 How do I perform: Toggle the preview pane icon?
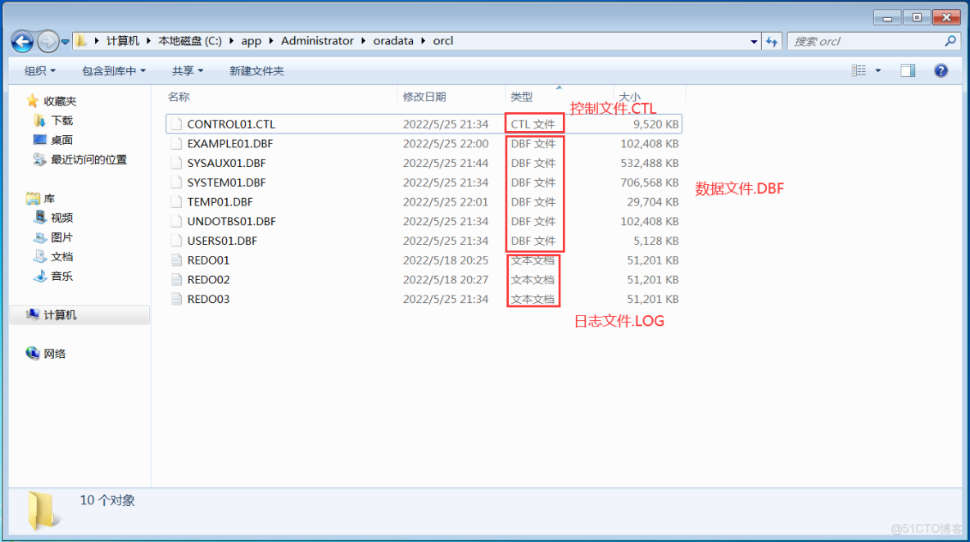click(x=908, y=70)
